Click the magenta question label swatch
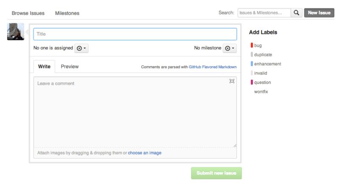 (252, 82)
